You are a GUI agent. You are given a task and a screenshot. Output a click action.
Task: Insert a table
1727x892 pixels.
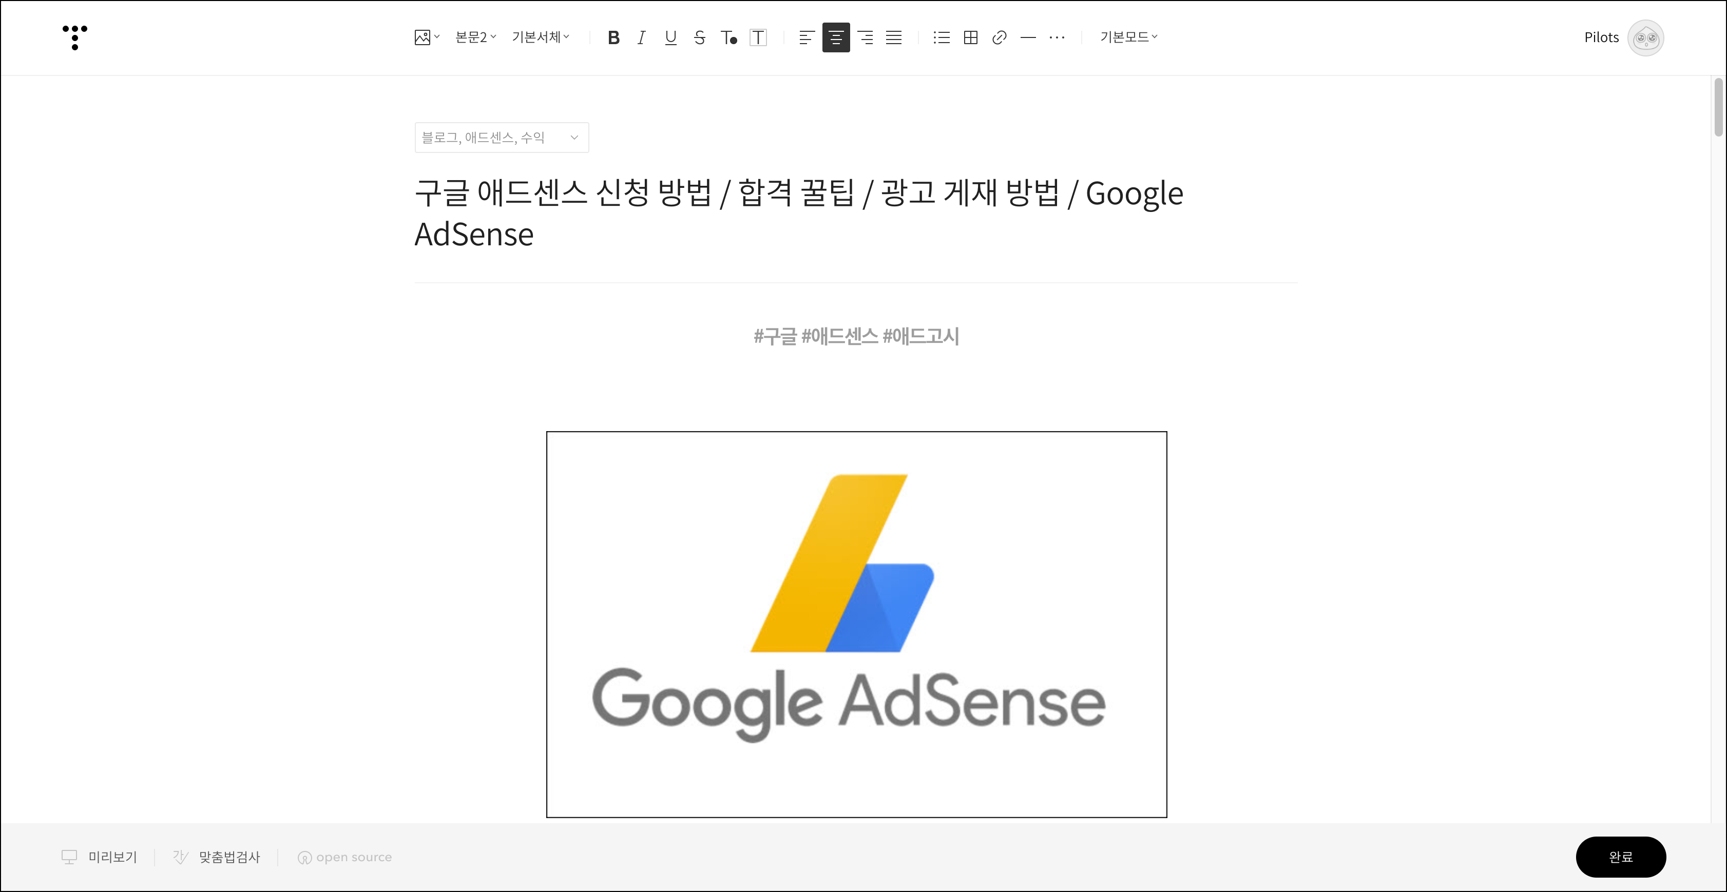970,37
